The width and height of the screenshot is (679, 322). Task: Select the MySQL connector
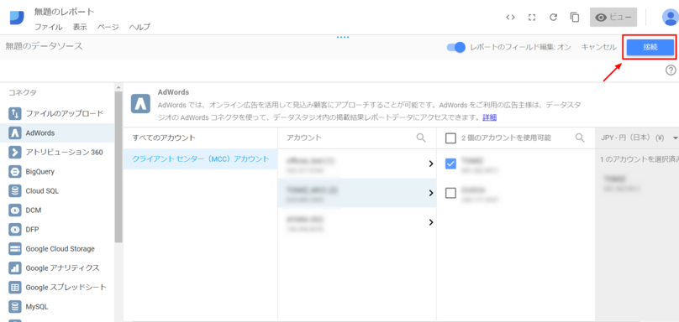[57, 307]
